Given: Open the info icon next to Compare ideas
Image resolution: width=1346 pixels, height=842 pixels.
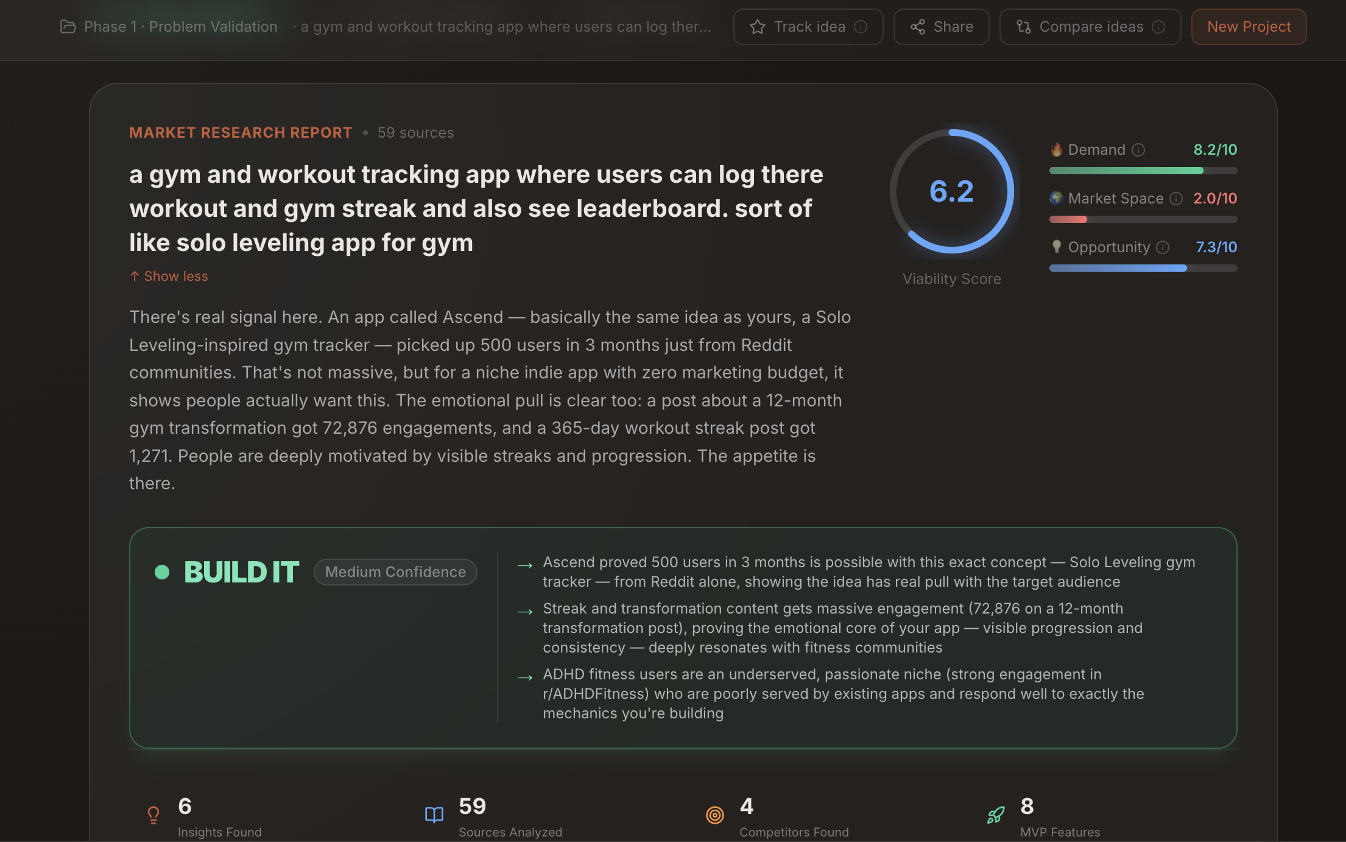Looking at the screenshot, I should pyautogui.click(x=1158, y=27).
